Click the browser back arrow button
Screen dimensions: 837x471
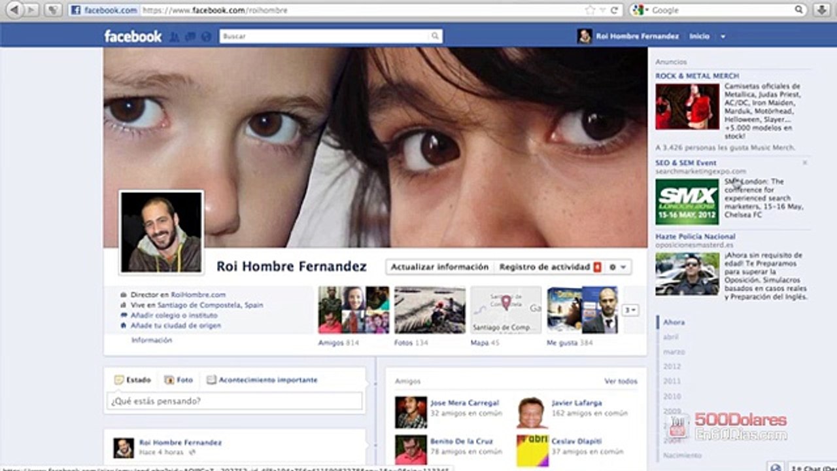coord(14,10)
